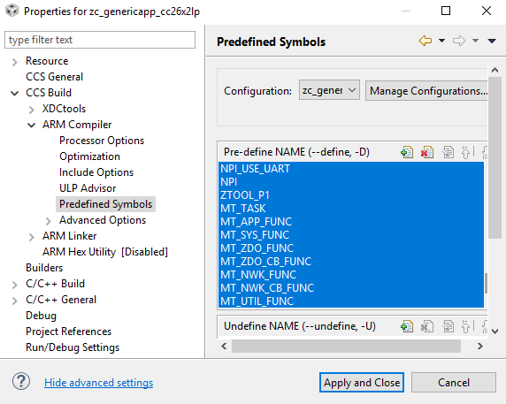Open Project References page
Image resolution: width=506 pixels, height=404 pixels.
(68, 332)
